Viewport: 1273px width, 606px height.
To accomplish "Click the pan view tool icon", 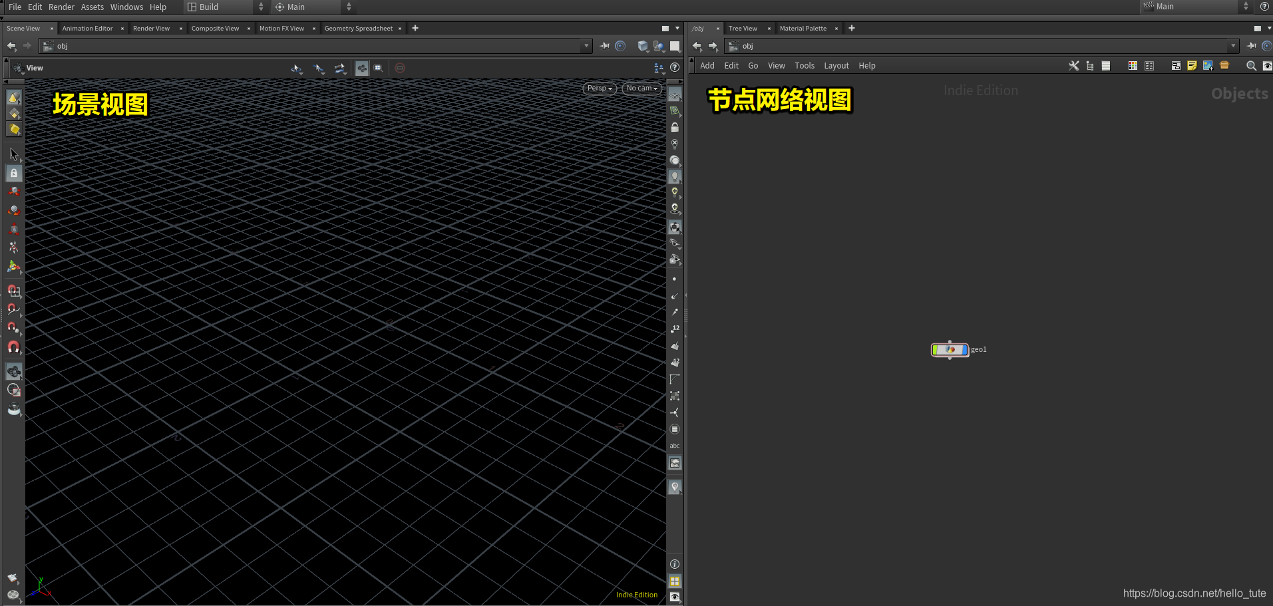I will coord(319,68).
